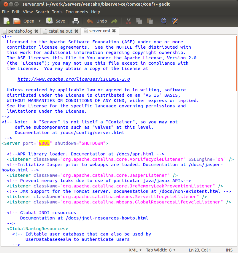Open Find and Replace icon

pyautogui.click(x=175, y=21)
